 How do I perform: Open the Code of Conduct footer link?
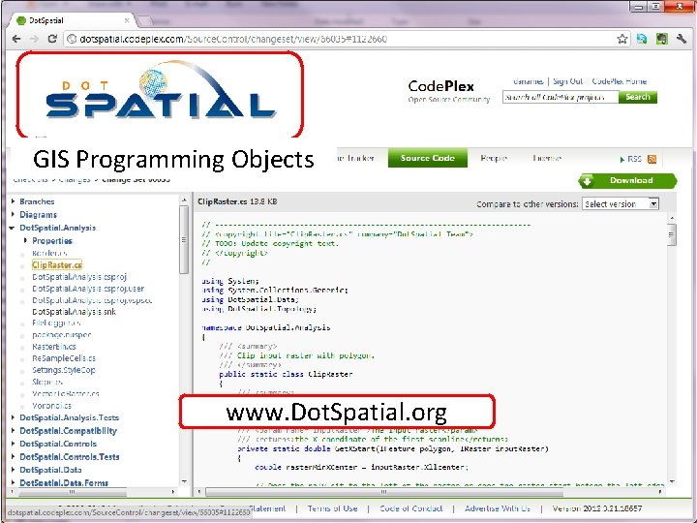coord(411,508)
